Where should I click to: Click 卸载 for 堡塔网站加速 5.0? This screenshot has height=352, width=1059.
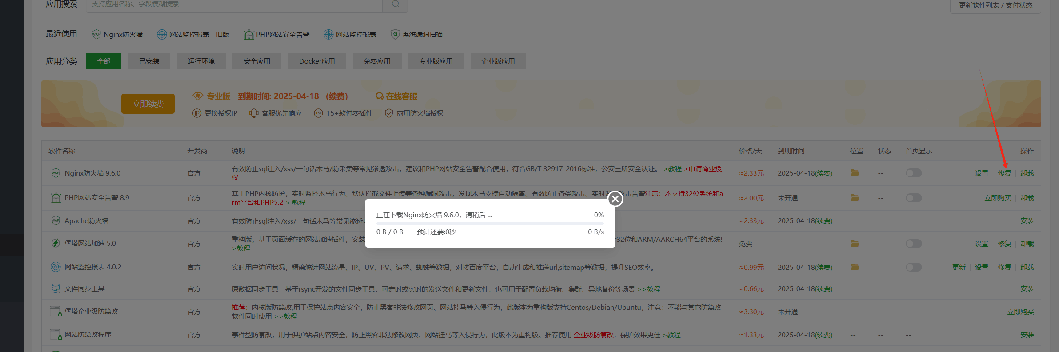pyautogui.click(x=1027, y=244)
